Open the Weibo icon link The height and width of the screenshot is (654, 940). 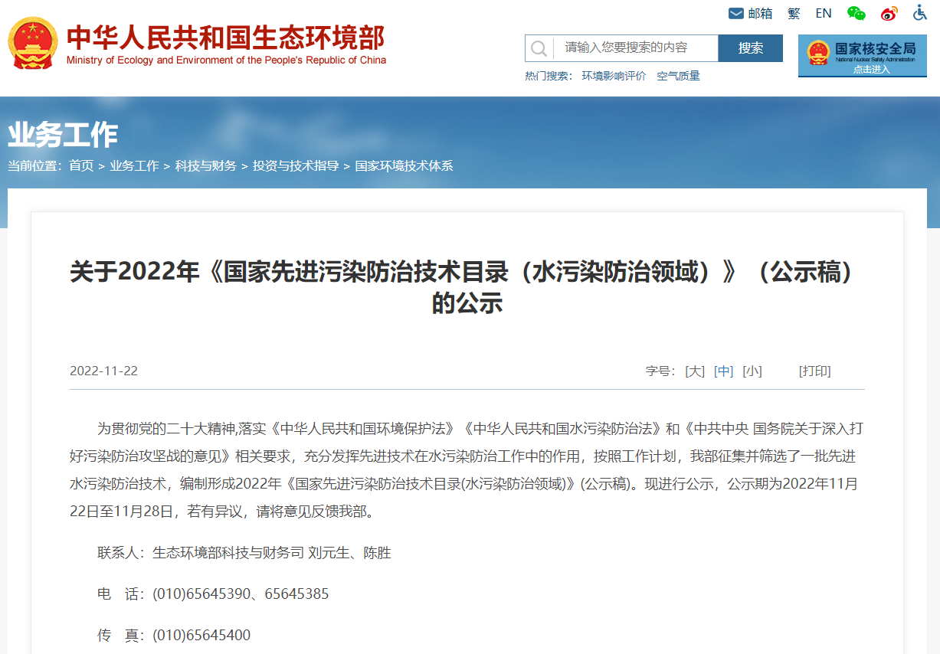889,14
